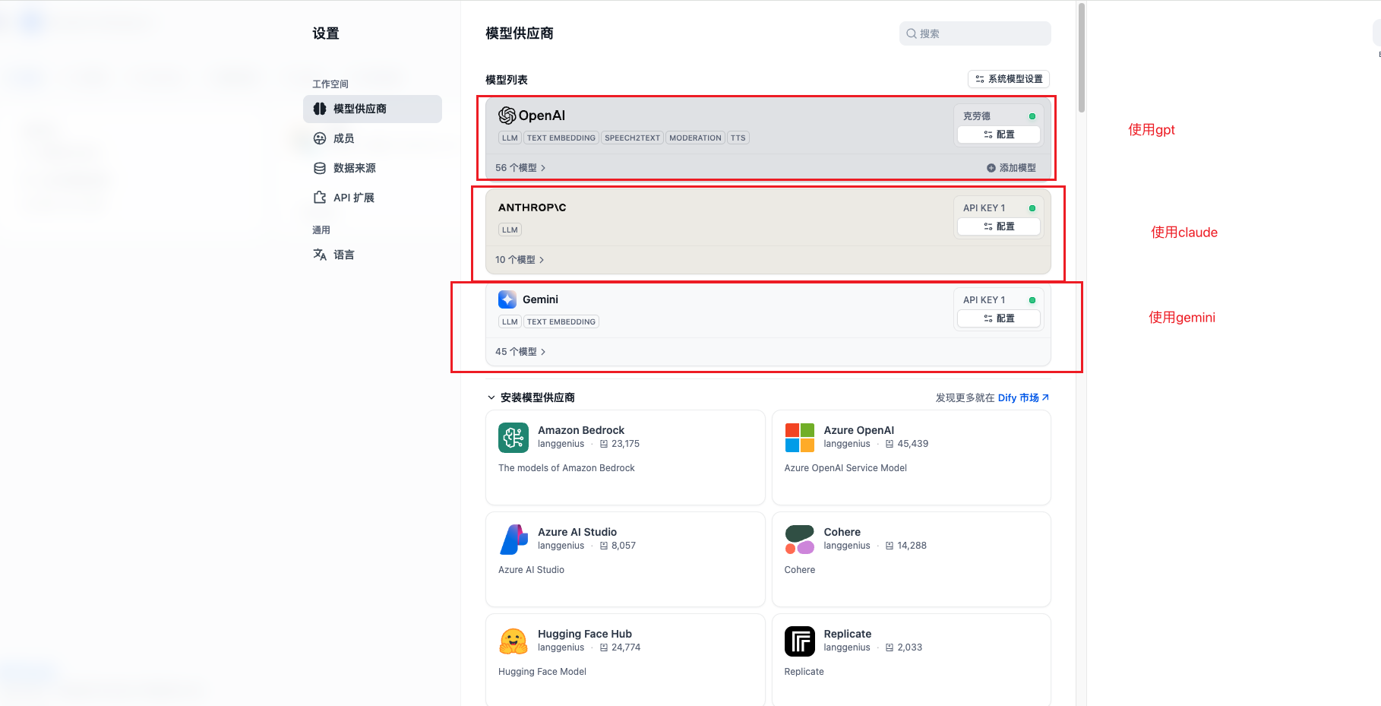Click the Amazon Bedrock provider icon
Viewport: 1381px width, 706px height.
tap(513, 438)
